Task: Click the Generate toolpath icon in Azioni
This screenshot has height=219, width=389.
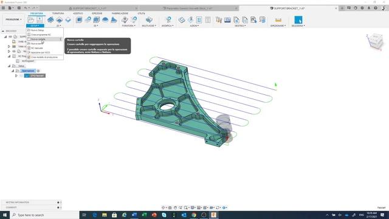Action: (x=182, y=19)
